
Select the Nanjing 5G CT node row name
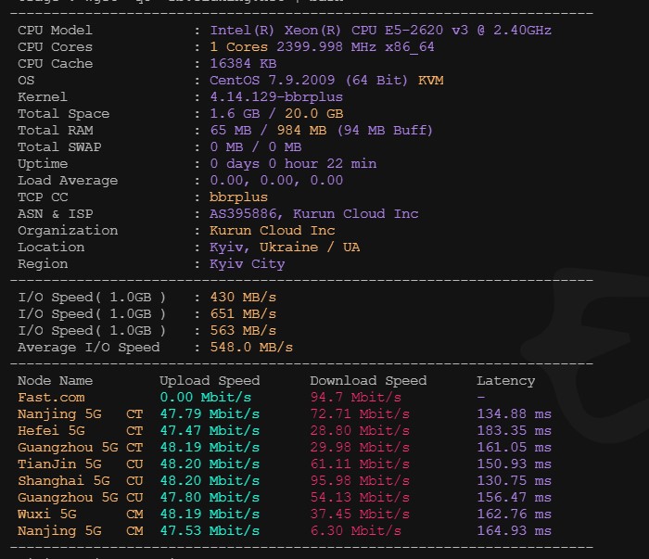pyautogui.click(x=81, y=414)
